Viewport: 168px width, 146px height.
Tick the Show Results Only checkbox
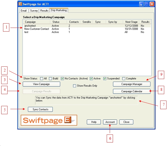tap(74, 86)
